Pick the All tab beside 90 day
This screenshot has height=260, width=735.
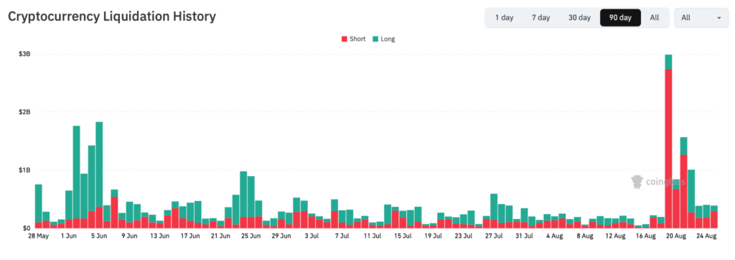(655, 18)
